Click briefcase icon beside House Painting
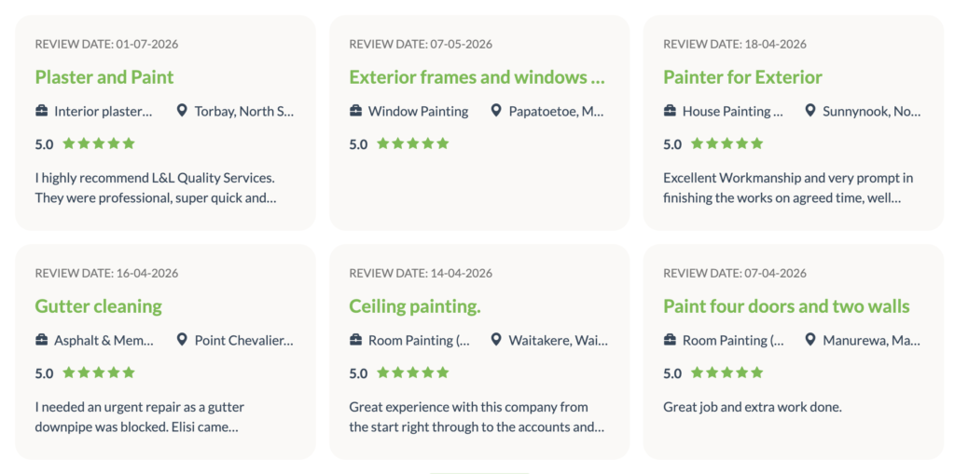This screenshot has width=955, height=474. pos(670,111)
